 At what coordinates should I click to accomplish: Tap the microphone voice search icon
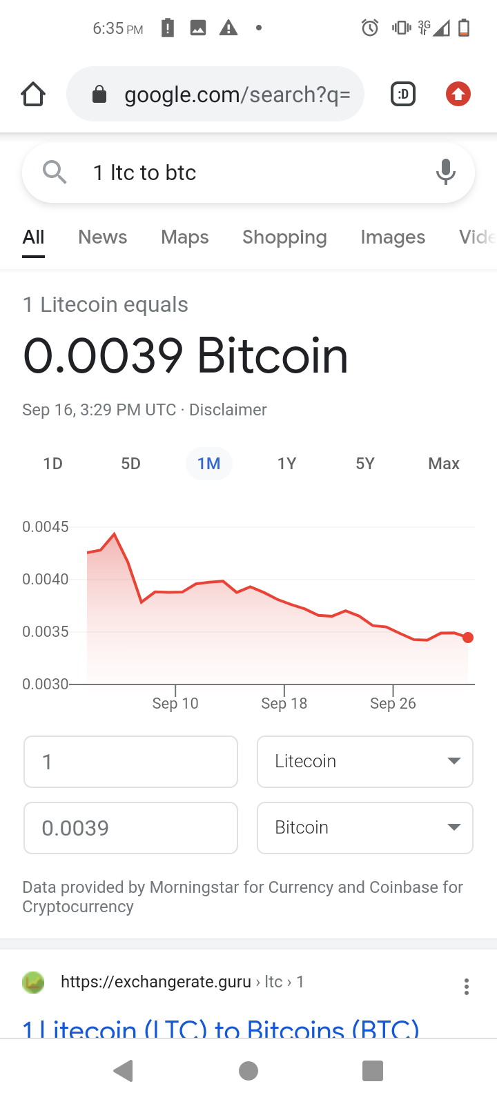click(446, 172)
